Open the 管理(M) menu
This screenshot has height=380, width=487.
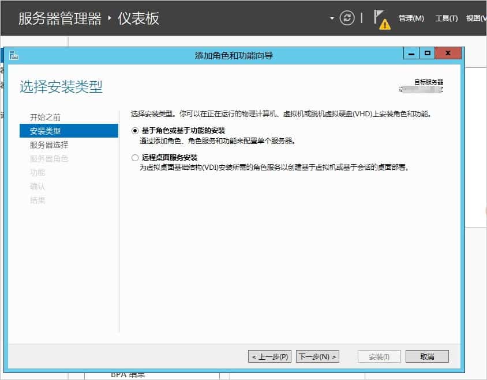pos(411,18)
